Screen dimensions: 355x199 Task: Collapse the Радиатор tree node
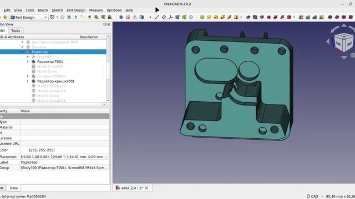(x=22, y=51)
